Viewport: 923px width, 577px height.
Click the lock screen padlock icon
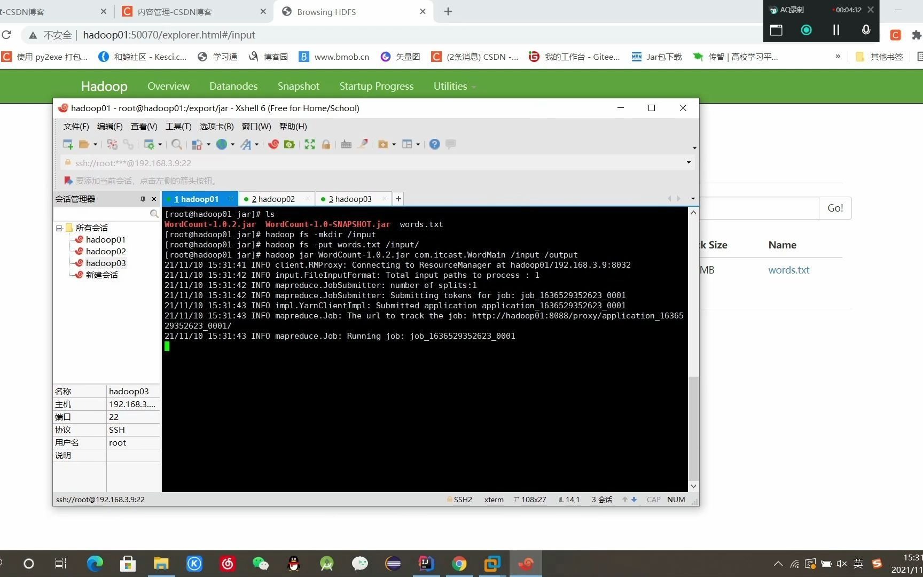pyautogui.click(x=326, y=144)
